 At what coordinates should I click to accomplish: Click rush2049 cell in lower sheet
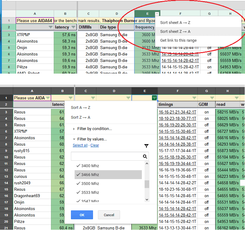32,183
